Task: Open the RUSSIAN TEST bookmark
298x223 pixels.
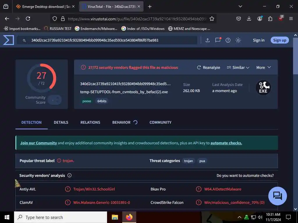Action: click(58, 29)
